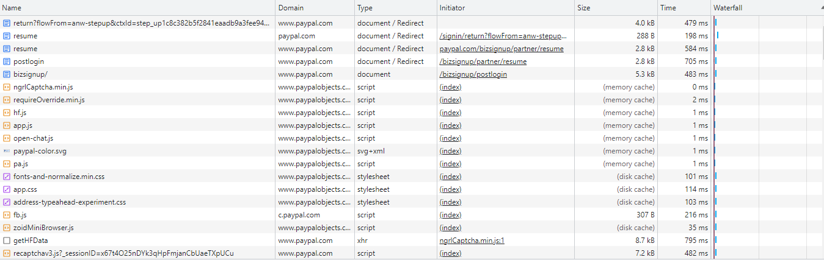Open the paypal.com/bizsignup/partner/resume initiator link
Screen dimensions: 824x260
[x=501, y=49]
